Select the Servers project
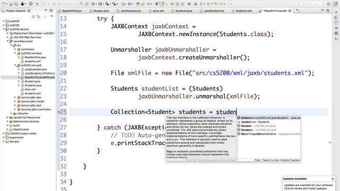The height and width of the screenshot is (191, 340). [x=14, y=142]
